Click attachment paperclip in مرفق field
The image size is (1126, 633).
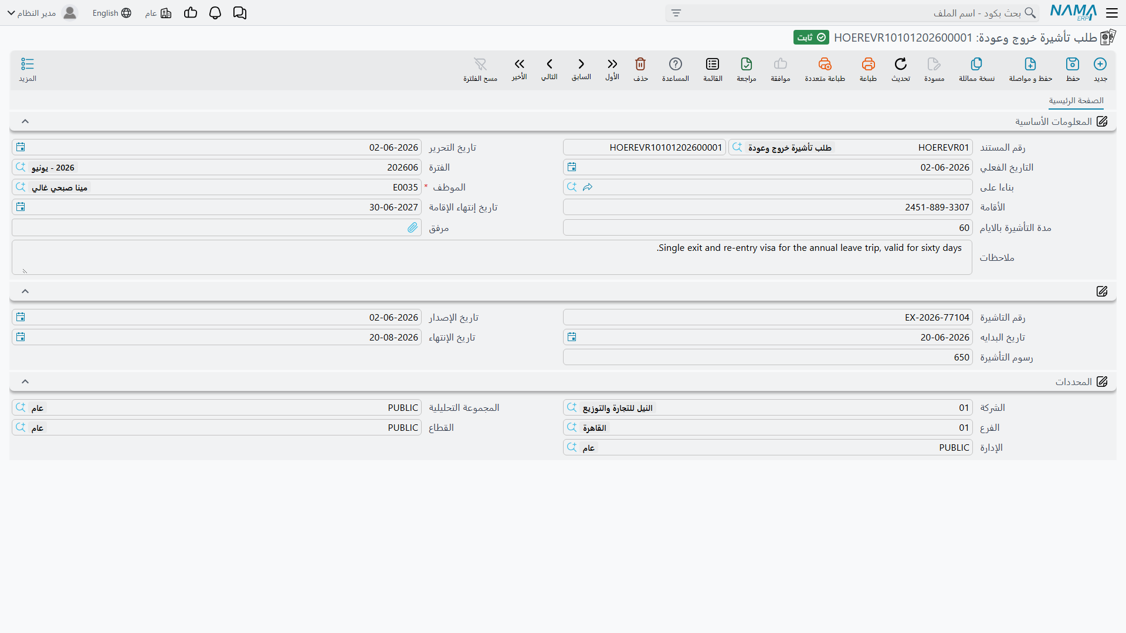pyautogui.click(x=413, y=227)
